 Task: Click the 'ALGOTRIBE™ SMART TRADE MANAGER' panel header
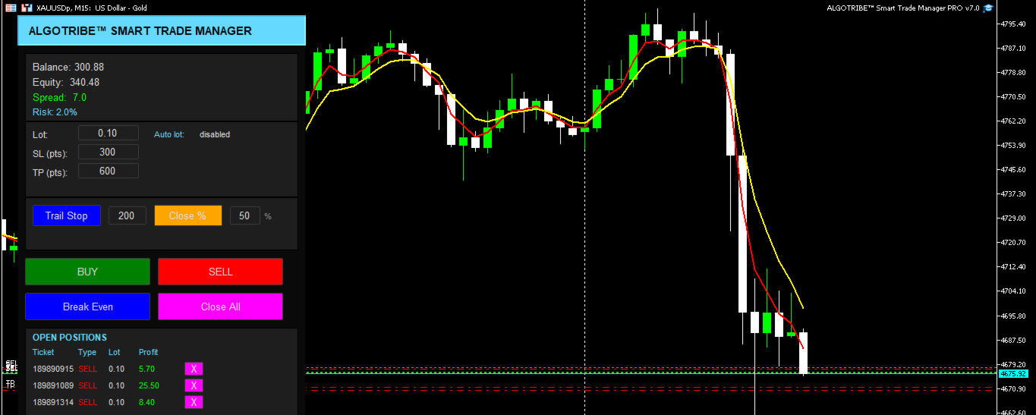tap(162, 31)
